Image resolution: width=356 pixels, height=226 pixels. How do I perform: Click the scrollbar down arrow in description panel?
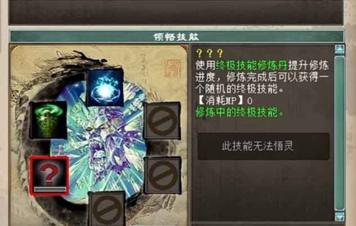click(x=340, y=216)
